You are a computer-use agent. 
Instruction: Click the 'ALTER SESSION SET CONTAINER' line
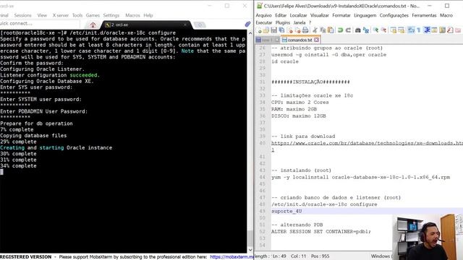(x=321, y=232)
